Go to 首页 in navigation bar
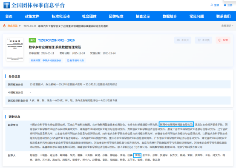 (x=9, y=16)
